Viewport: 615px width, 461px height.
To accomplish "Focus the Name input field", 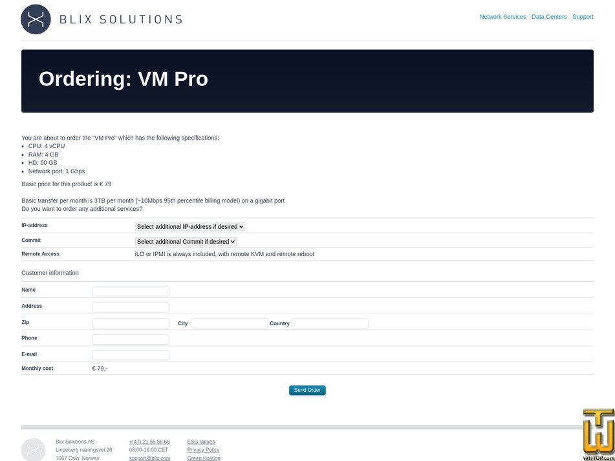I will [131, 291].
